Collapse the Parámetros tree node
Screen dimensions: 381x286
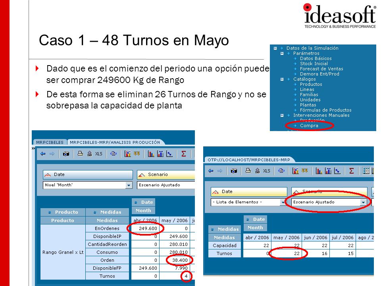point(282,53)
